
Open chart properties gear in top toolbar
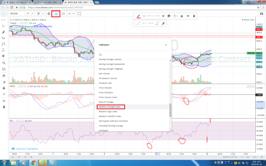click(49, 14)
